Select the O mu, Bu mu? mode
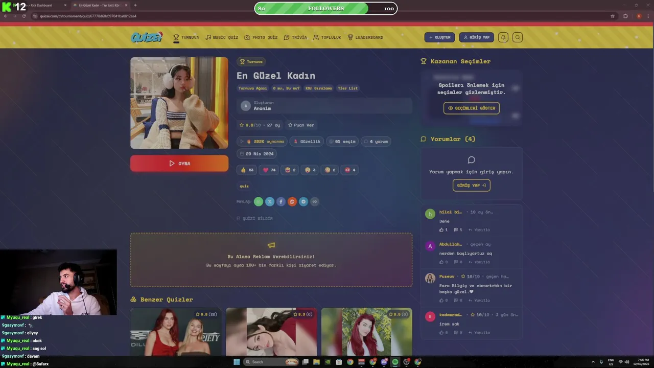The width and height of the screenshot is (654, 368). pyautogui.click(x=286, y=88)
